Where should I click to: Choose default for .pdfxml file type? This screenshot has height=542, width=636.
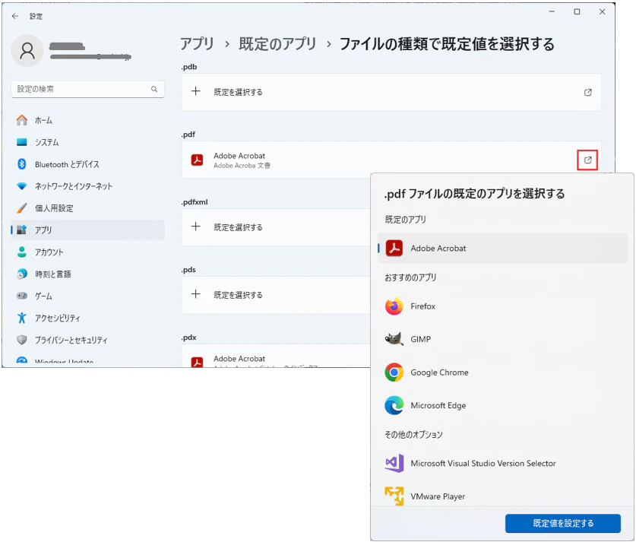pos(276,227)
